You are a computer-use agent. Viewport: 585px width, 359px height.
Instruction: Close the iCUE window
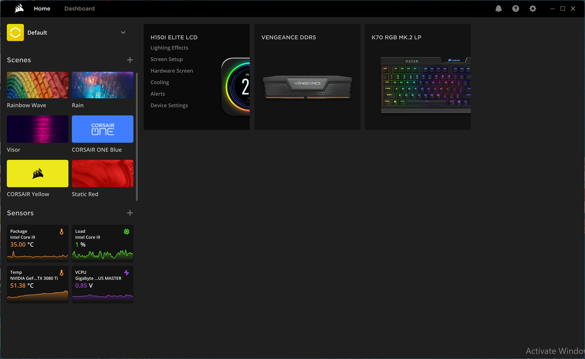point(573,8)
